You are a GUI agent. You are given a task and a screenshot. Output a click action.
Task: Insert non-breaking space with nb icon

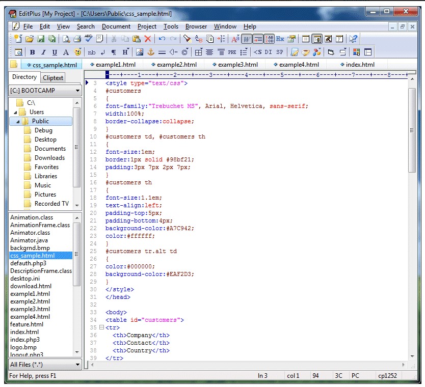[92, 52]
